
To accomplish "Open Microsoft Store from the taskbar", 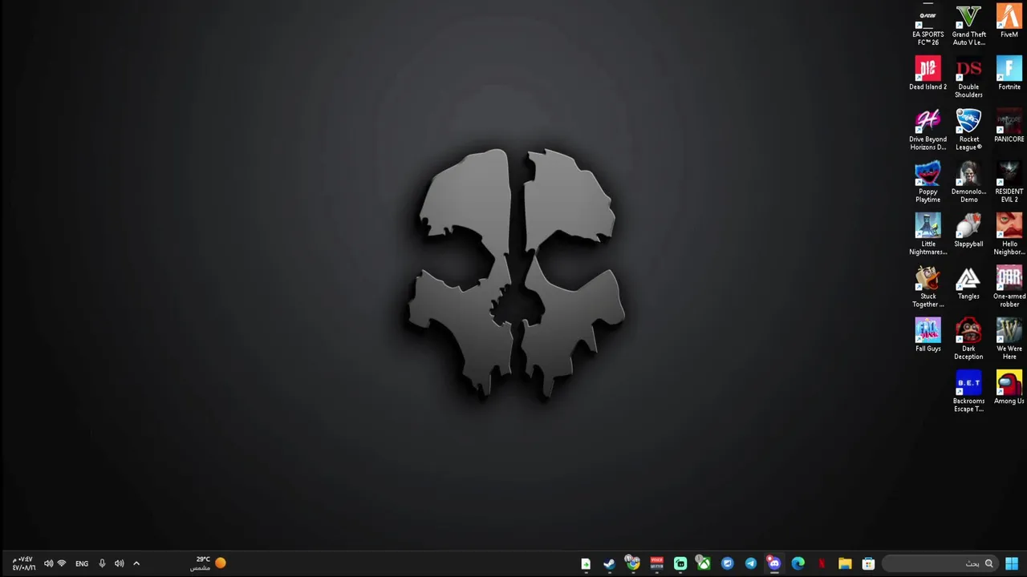I will (x=868, y=563).
